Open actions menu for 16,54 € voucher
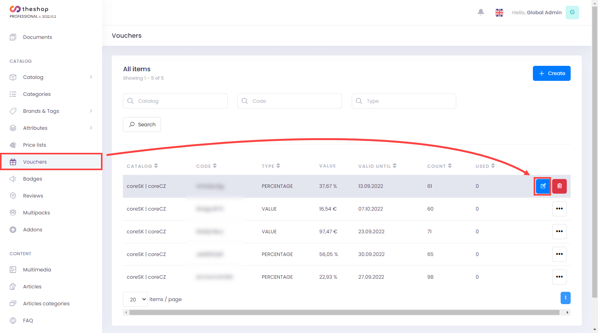Screen dimensions: 598x333 [559, 209]
